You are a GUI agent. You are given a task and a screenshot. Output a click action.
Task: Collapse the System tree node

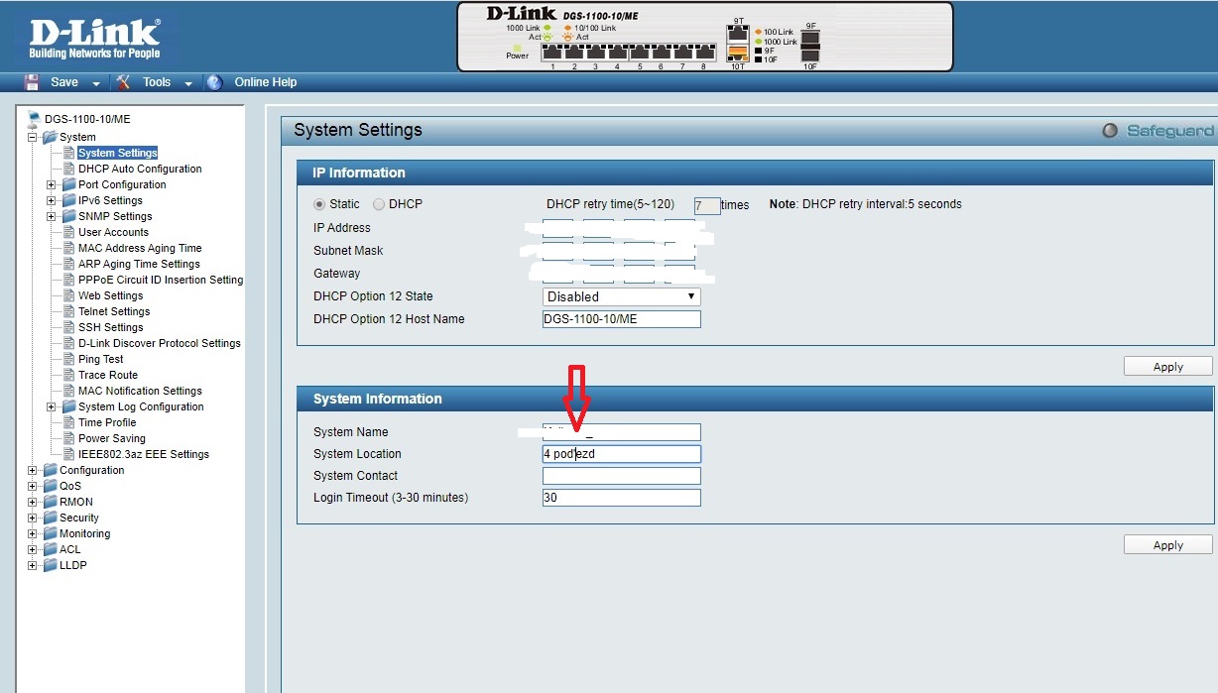point(32,137)
